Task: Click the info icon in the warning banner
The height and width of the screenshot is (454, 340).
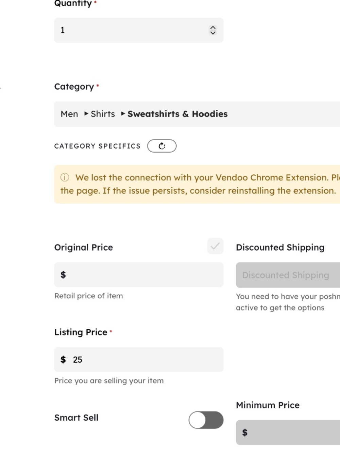Action: pyautogui.click(x=65, y=177)
